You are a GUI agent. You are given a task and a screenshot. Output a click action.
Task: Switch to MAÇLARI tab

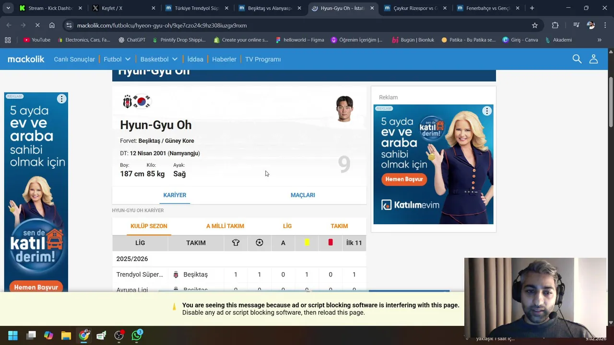tap(303, 195)
